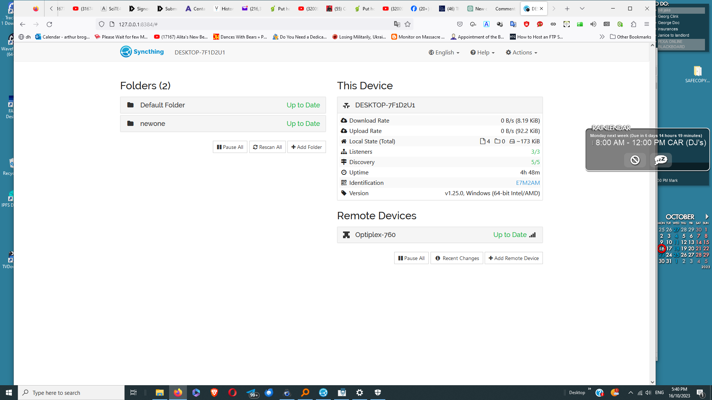Switch to the Comment tab

(x=505, y=9)
